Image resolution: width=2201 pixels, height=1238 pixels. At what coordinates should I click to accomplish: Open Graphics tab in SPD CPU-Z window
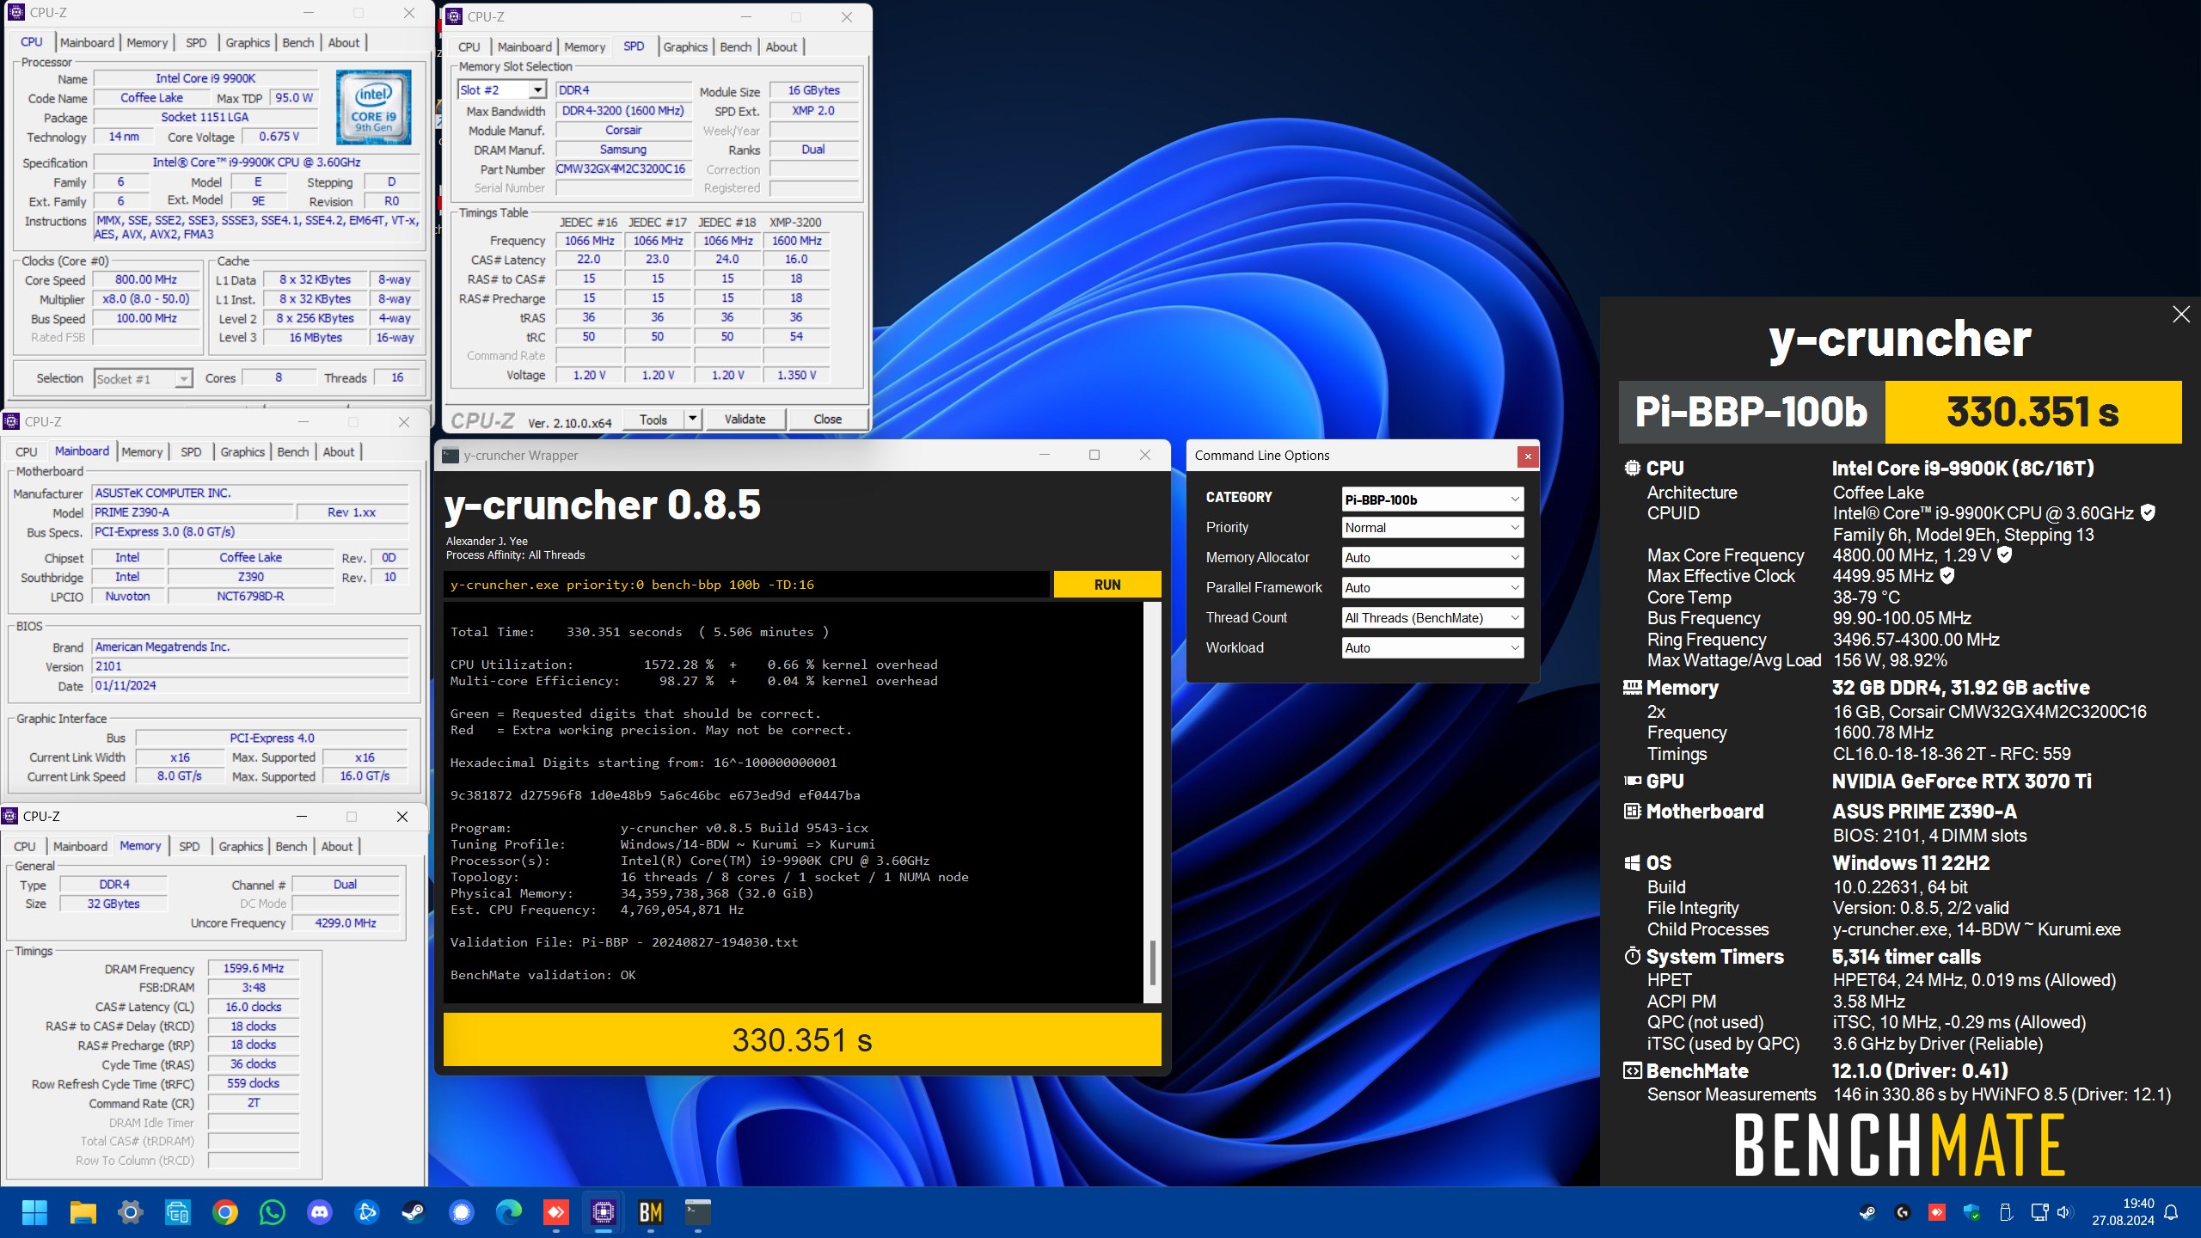pos(684,46)
